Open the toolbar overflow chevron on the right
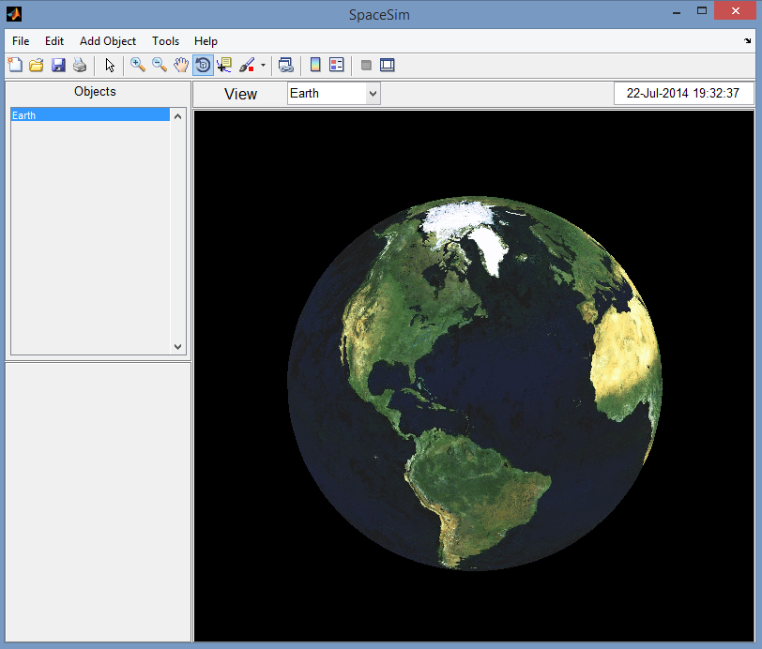Image resolution: width=762 pixels, height=649 pixels. point(748,40)
